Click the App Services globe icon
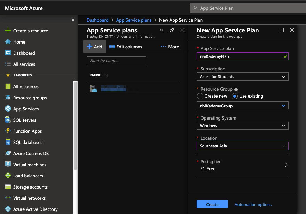306x214 pixels. 8,108
